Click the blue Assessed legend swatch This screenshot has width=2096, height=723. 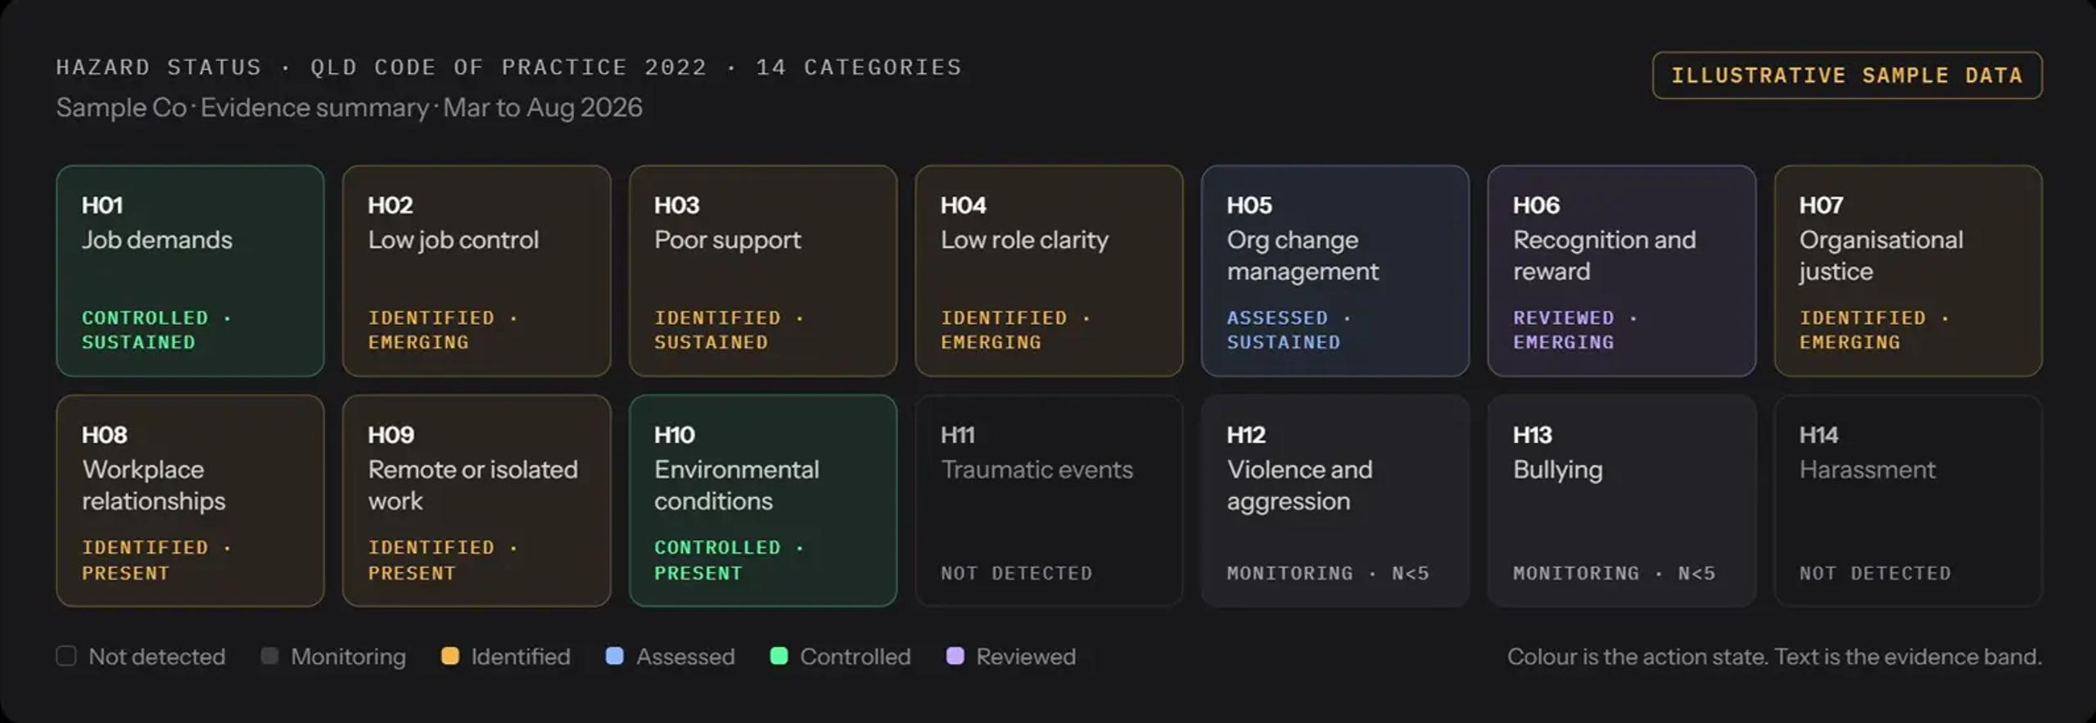(x=615, y=656)
